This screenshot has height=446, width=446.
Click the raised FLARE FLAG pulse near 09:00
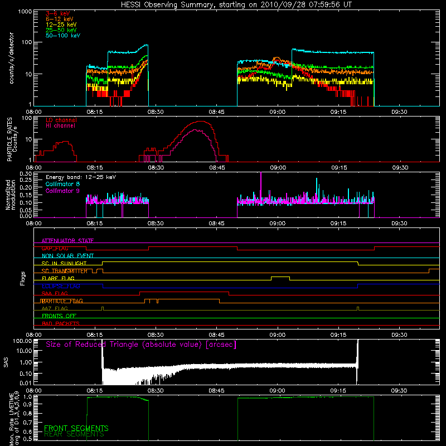coord(280,278)
